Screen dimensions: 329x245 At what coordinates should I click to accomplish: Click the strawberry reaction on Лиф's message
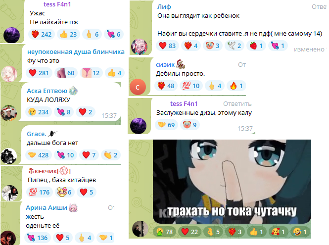(256, 46)
